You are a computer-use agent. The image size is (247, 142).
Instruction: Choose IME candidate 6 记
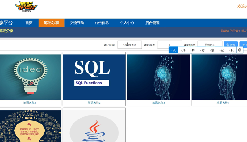[x=222, y=50]
